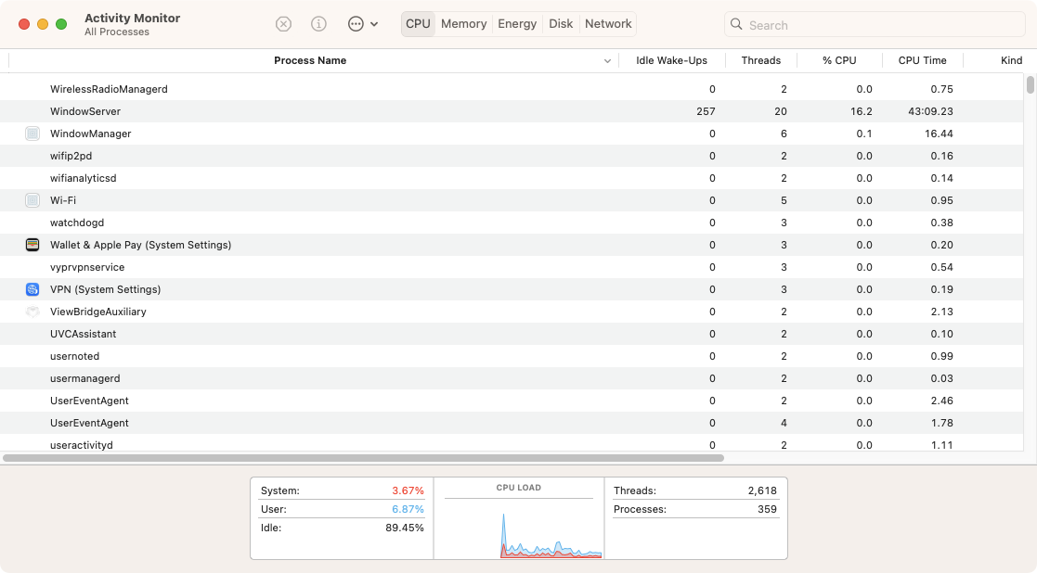
Task: Select the UserEventAgent row with 2.46 CPU time
Action: point(512,401)
